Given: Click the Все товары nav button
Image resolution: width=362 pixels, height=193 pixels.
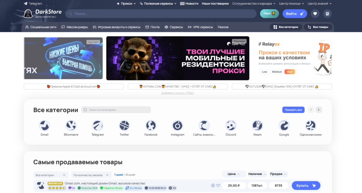Looking at the screenshot, I should (318, 27).
